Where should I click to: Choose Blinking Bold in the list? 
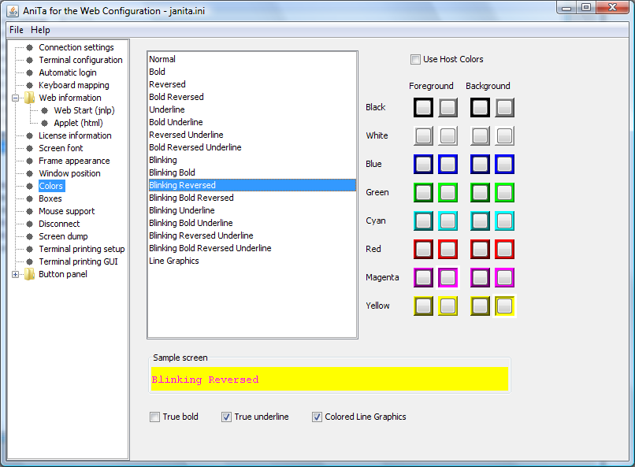pos(252,172)
